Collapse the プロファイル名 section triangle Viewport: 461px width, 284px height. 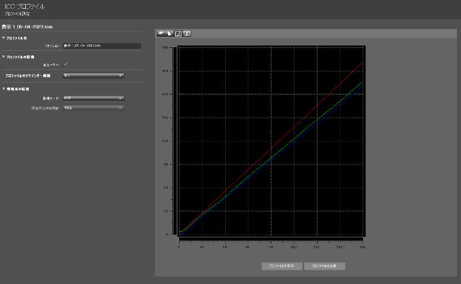coord(3,38)
